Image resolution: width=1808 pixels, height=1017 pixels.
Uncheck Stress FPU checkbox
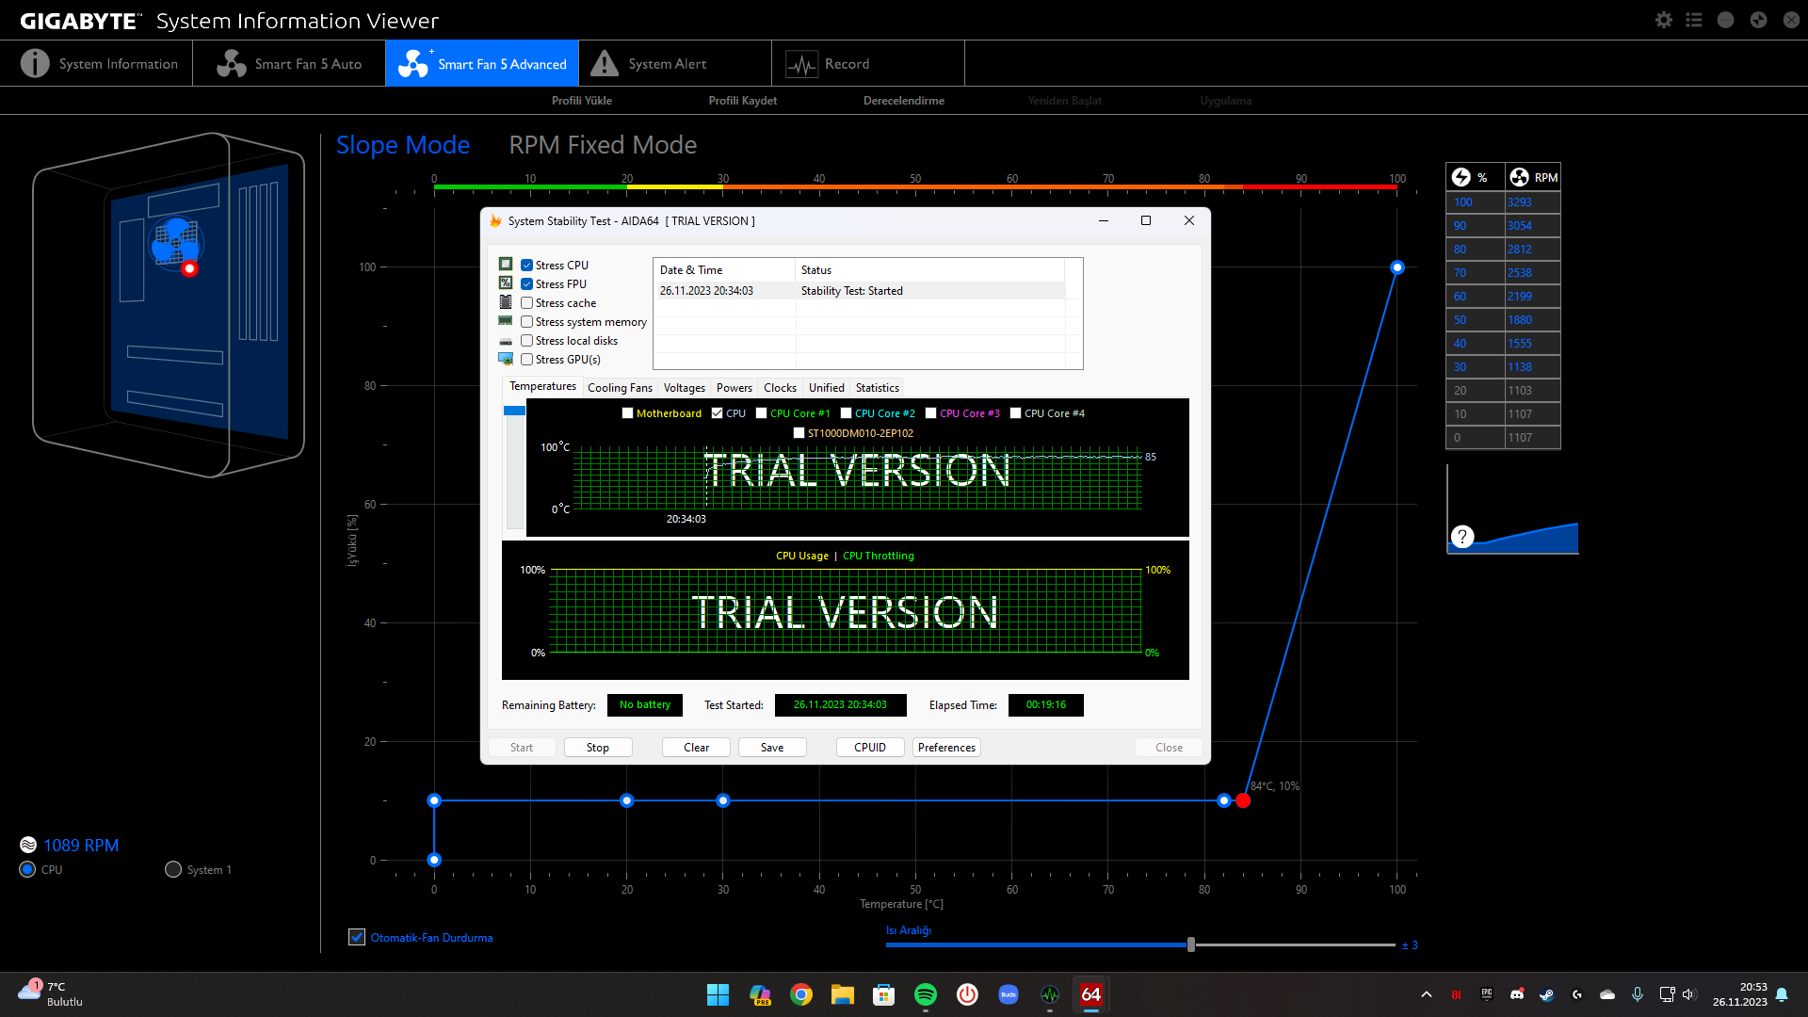(x=527, y=284)
